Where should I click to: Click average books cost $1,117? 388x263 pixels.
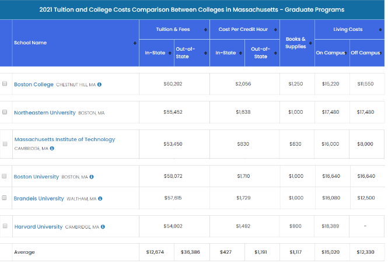point(295,252)
